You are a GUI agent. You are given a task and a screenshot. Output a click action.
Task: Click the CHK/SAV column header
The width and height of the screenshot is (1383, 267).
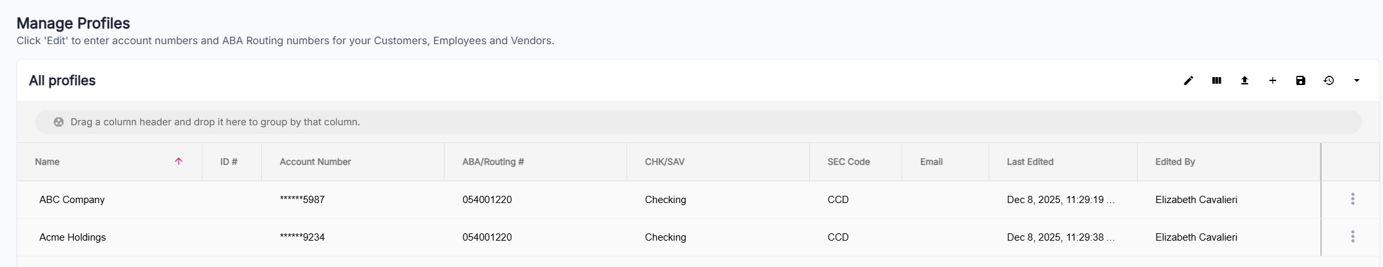pos(665,162)
